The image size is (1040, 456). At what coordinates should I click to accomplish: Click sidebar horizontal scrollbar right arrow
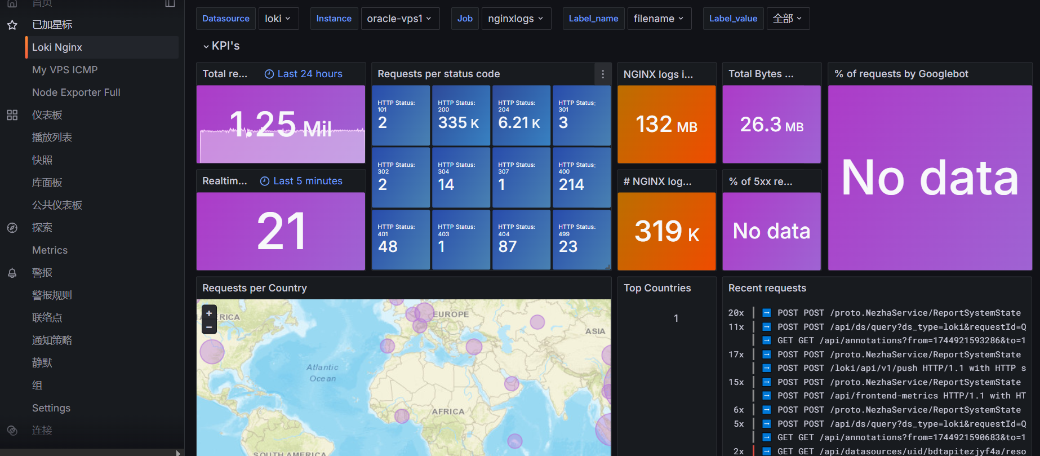179,453
